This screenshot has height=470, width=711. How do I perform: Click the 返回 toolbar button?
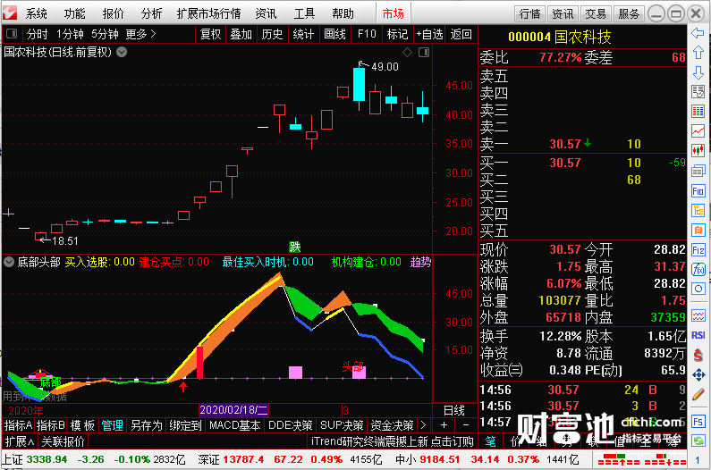point(461,34)
